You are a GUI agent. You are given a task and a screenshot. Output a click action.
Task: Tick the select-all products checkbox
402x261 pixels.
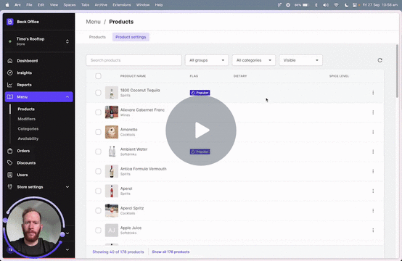click(x=98, y=76)
